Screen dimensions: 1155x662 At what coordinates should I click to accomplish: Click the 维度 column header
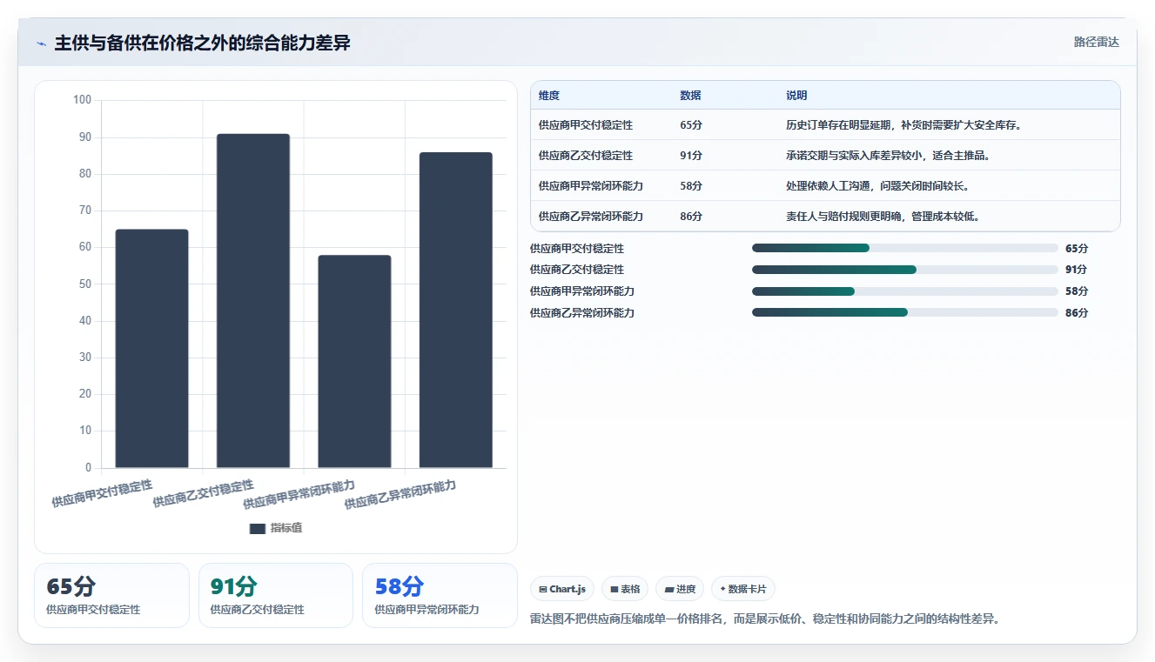tap(549, 96)
